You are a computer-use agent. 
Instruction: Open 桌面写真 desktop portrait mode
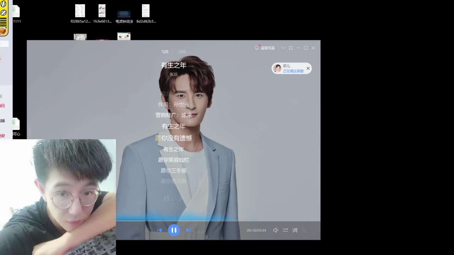click(265, 48)
